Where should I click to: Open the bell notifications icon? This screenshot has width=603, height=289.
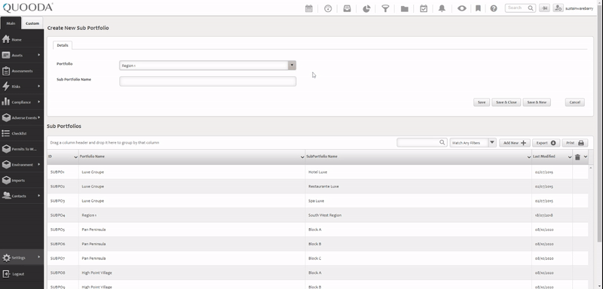[x=442, y=8]
